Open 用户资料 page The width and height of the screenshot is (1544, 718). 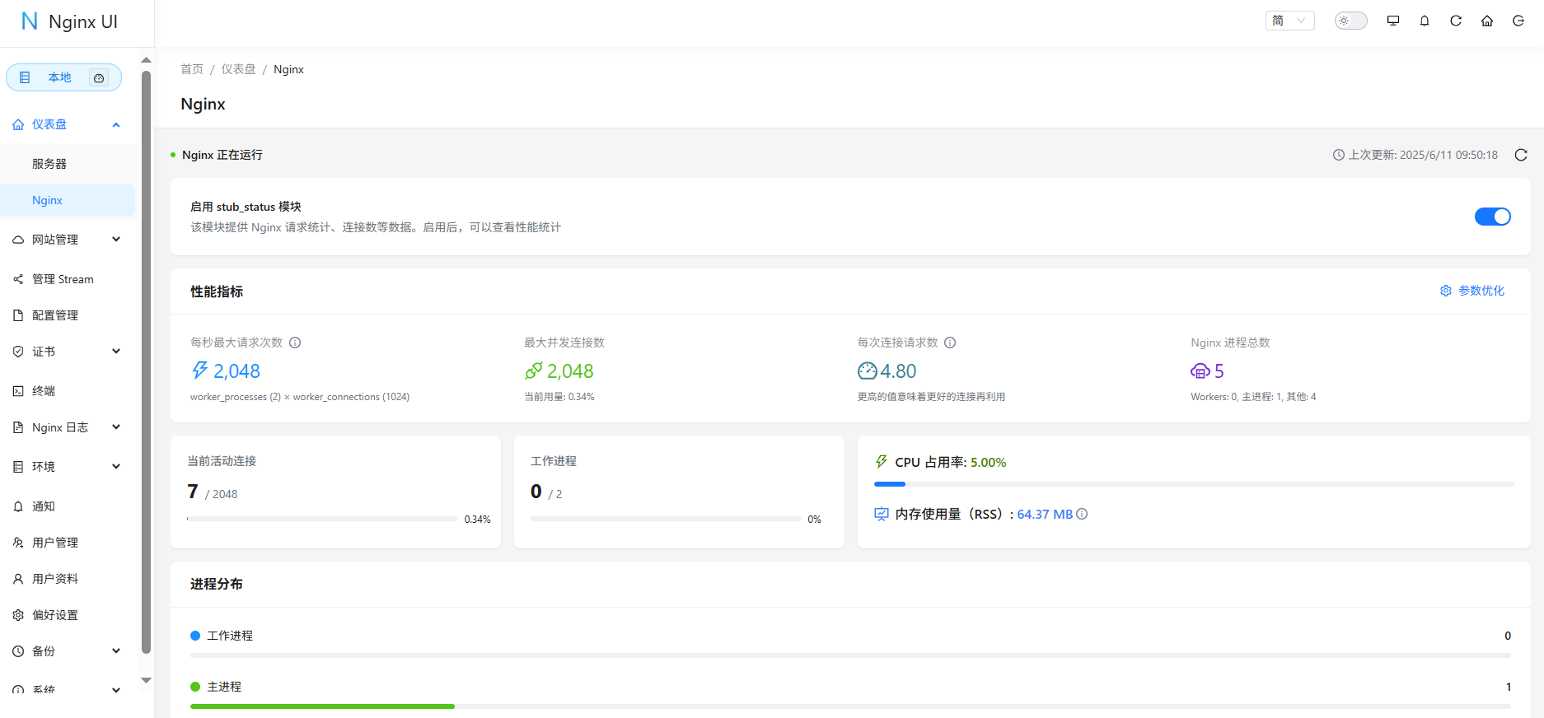[x=68, y=579]
